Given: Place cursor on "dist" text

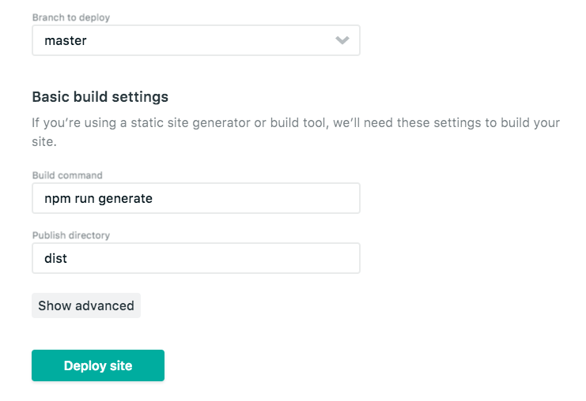Looking at the screenshot, I should (x=55, y=258).
